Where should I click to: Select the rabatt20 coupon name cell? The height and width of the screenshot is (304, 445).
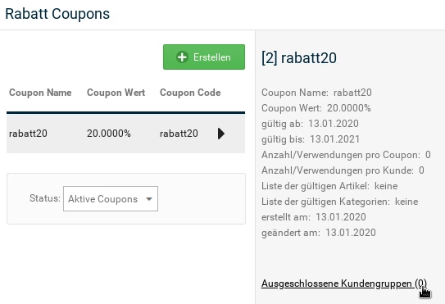[28, 134]
